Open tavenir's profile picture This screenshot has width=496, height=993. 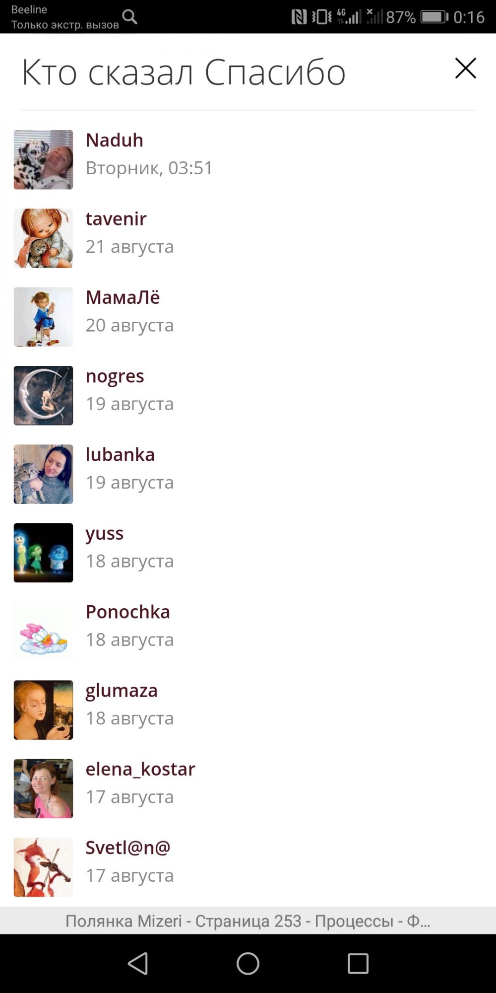43,238
